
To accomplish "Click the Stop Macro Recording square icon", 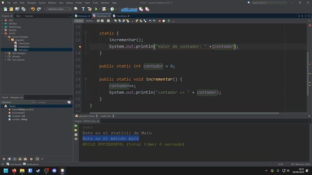I will (x=164, y=21).
